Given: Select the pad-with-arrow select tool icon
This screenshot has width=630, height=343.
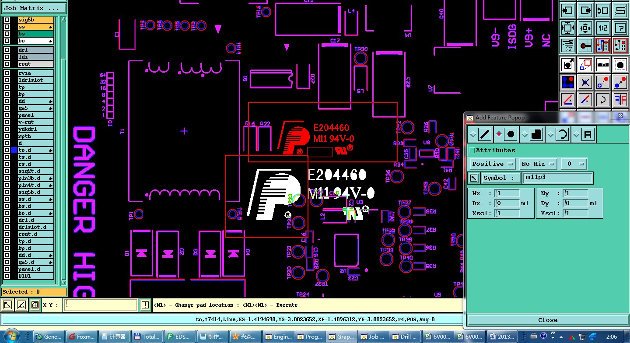Looking at the screenshot, I should point(567,65).
